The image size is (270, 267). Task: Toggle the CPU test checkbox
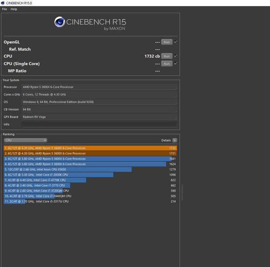coord(175,56)
